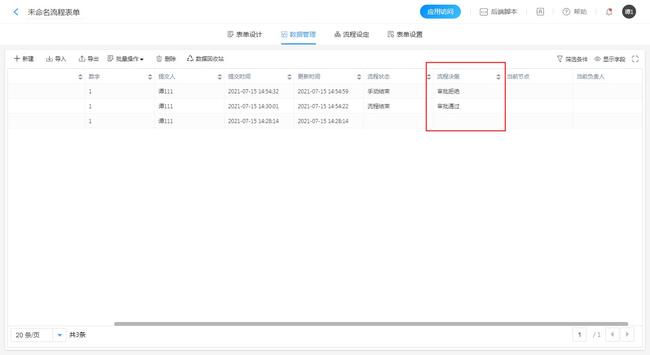The width and height of the screenshot is (650, 355).
Task: Click the 帮助 help icon
Action: pyautogui.click(x=566, y=12)
